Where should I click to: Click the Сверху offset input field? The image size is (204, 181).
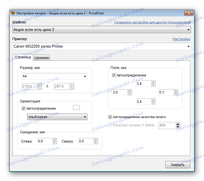point(86,141)
